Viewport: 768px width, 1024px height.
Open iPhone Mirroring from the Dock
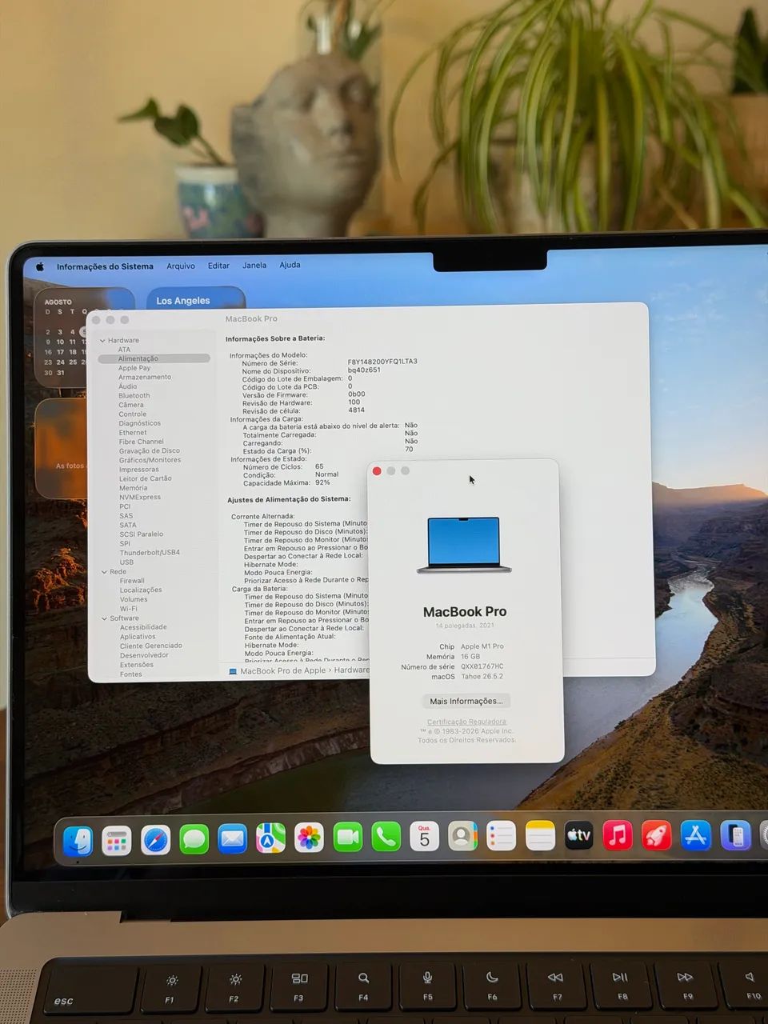[x=735, y=835]
